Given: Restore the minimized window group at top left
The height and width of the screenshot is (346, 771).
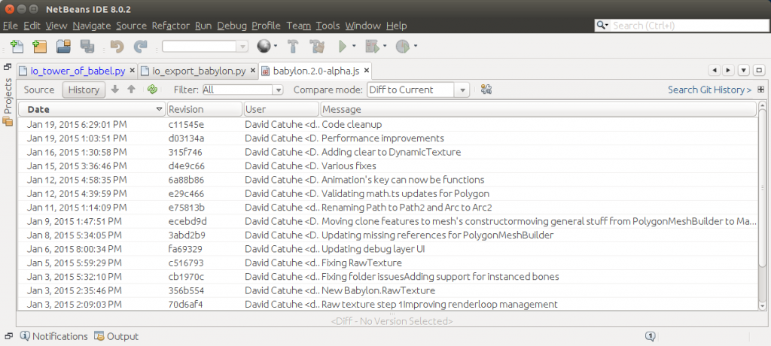Looking at the screenshot, I should [x=8, y=67].
